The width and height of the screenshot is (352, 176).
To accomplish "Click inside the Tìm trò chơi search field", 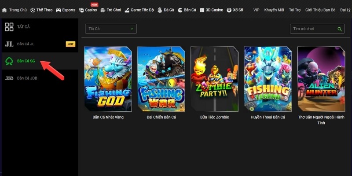I will pos(317,29).
